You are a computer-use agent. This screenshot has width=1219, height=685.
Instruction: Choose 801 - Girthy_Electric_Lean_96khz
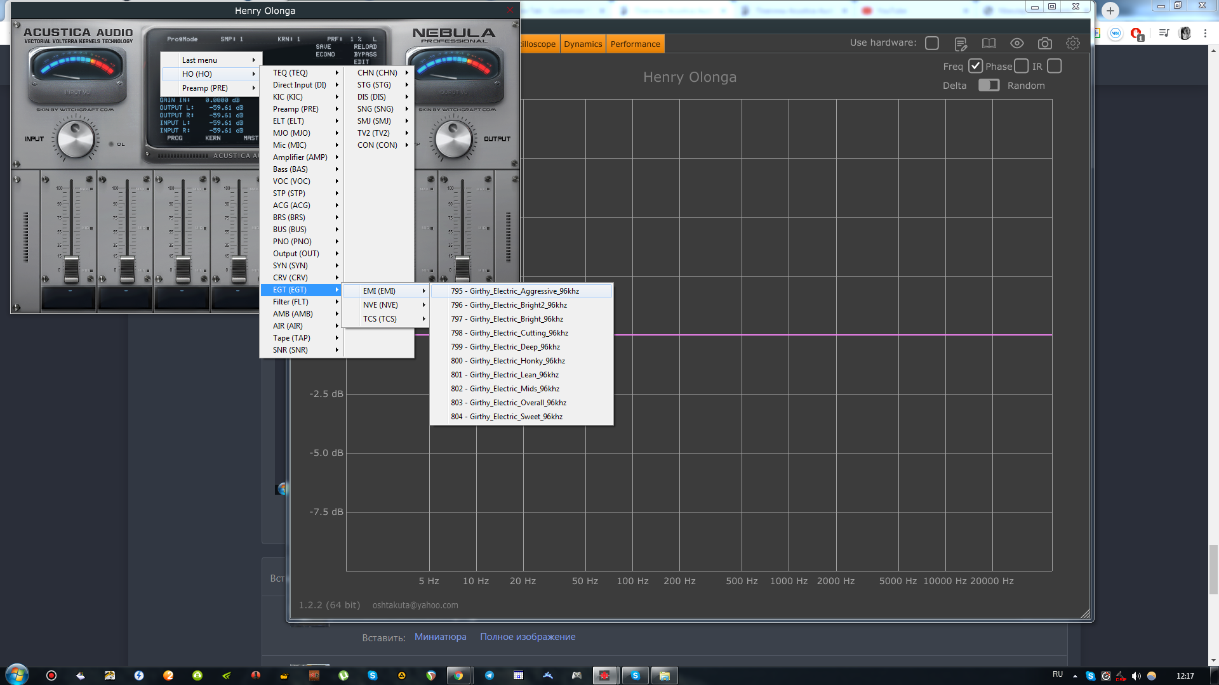[521, 375]
